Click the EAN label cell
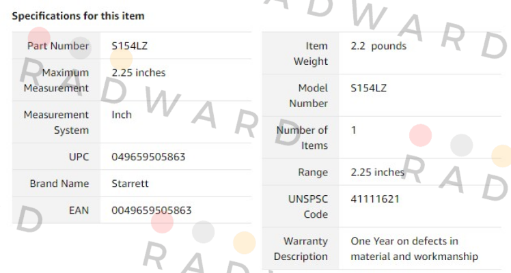Image resolution: width=511 pixels, height=273 pixels. [57, 210]
